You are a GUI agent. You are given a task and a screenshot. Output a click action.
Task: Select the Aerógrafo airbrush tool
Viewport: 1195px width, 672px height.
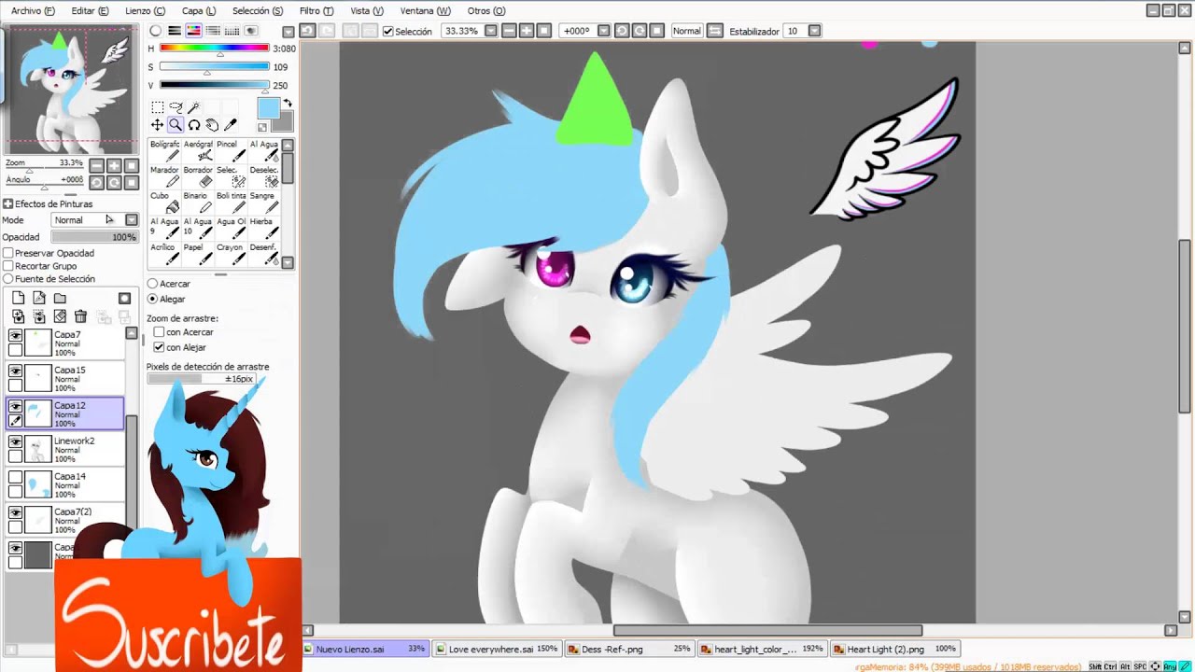pyautogui.click(x=198, y=150)
